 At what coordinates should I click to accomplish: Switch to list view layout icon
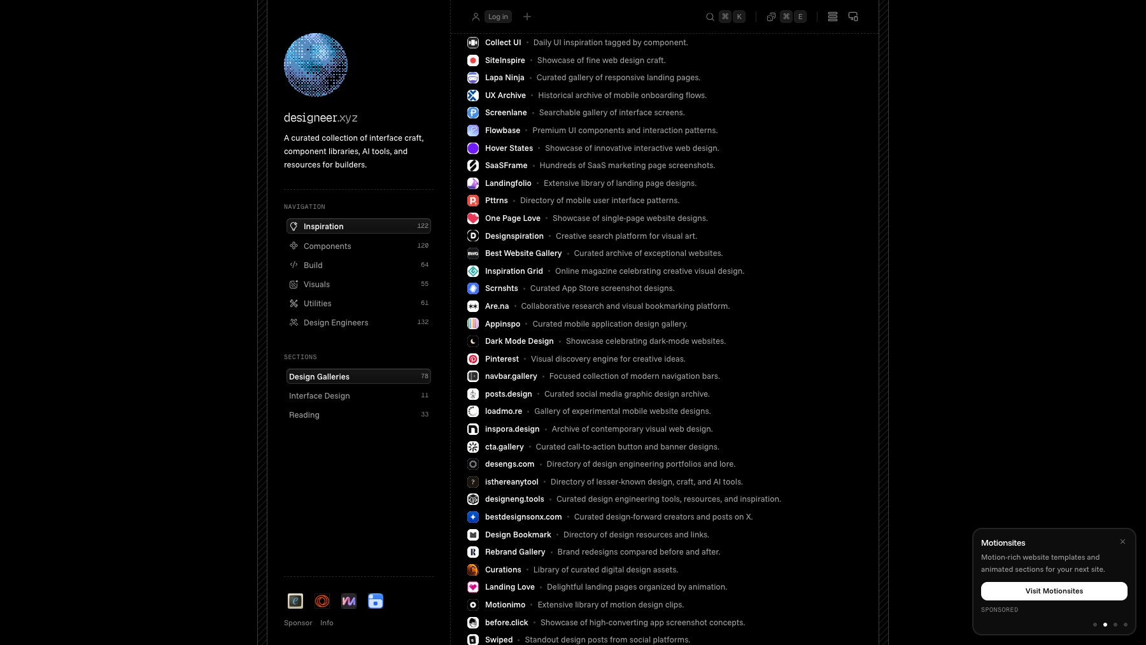point(833,17)
